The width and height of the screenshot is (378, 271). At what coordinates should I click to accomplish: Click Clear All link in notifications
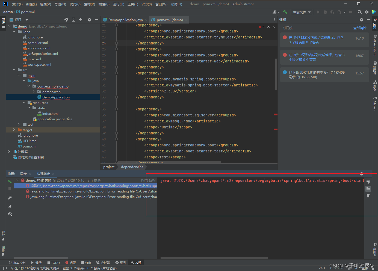(360, 28)
